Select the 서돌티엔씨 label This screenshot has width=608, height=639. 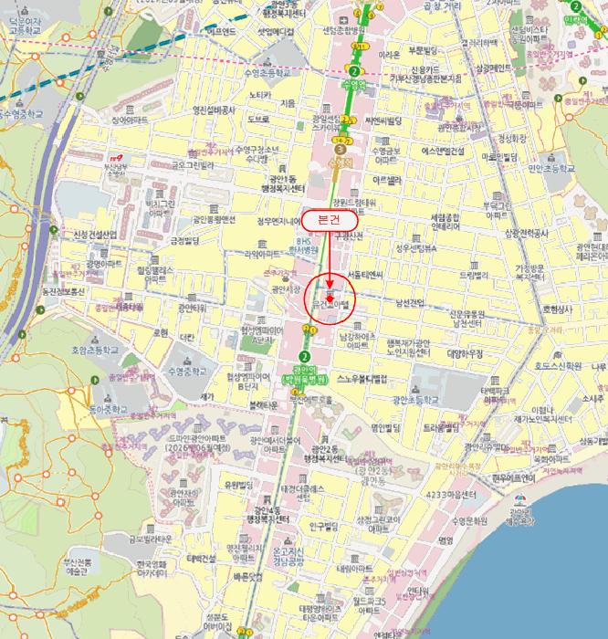pyautogui.click(x=365, y=275)
